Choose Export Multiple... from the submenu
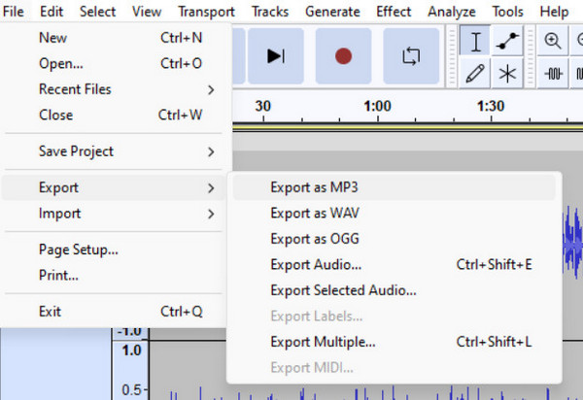Viewport: 583px width, 400px height. [x=323, y=342]
